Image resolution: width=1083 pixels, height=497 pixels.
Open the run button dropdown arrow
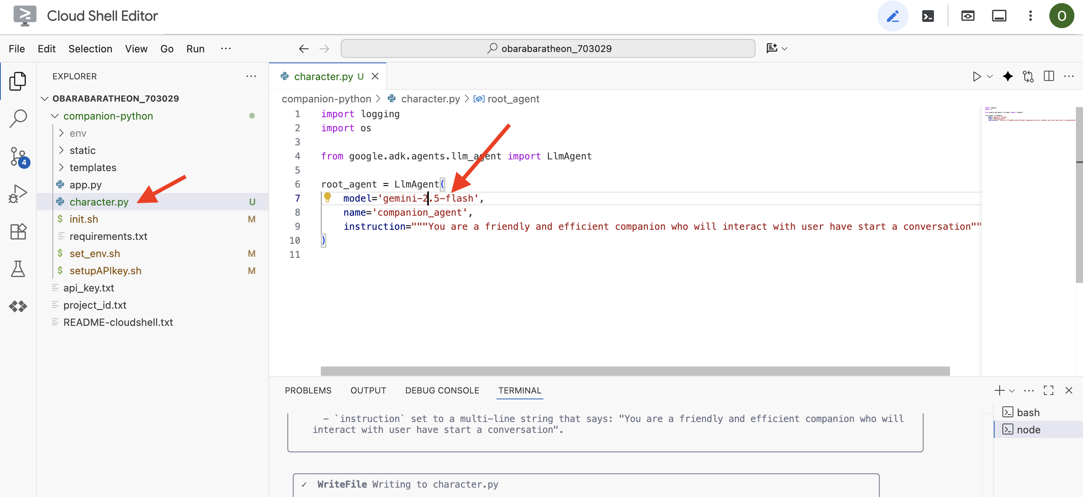point(989,77)
